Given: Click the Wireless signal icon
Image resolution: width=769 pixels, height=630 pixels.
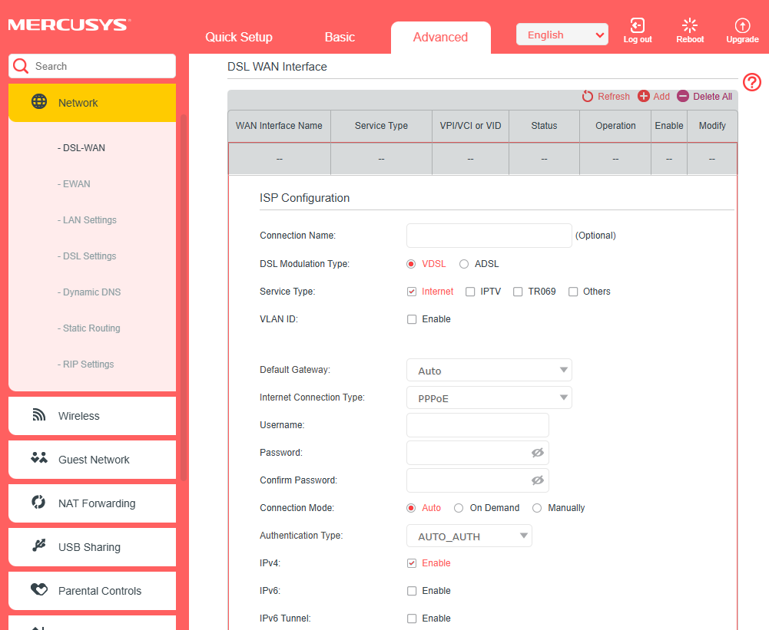Looking at the screenshot, I should 38,415.
